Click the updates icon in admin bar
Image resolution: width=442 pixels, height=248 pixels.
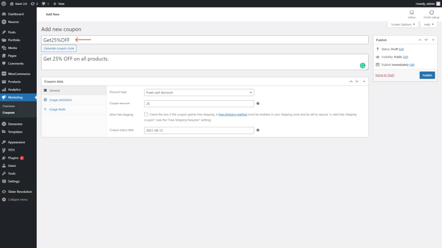33,4
